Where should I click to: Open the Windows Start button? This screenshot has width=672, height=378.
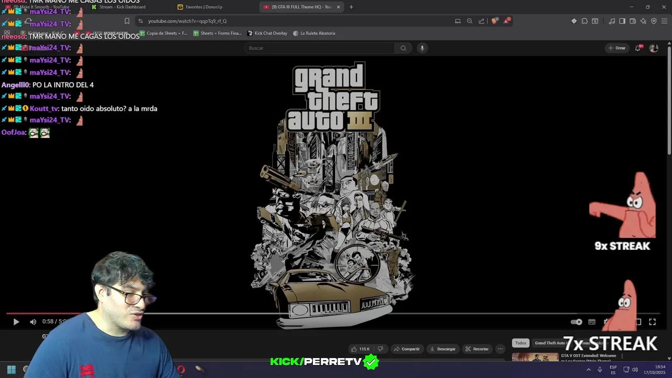[11, 370]
